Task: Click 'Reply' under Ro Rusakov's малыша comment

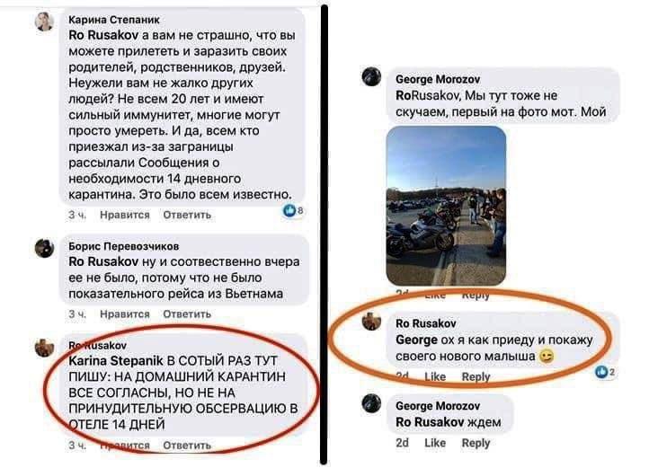Action: click(x=476, y=376)
